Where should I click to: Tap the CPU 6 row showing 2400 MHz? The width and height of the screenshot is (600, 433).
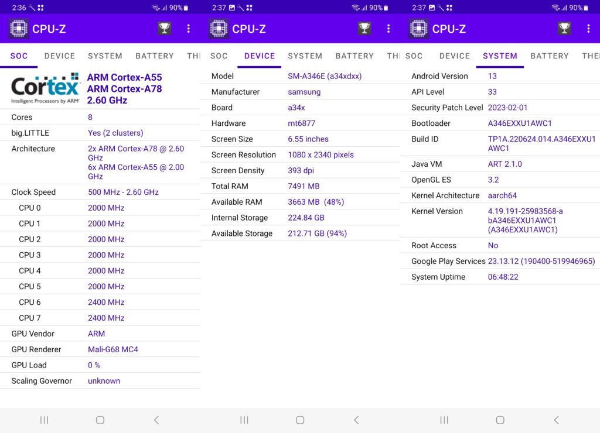click(x=100, y=303)
